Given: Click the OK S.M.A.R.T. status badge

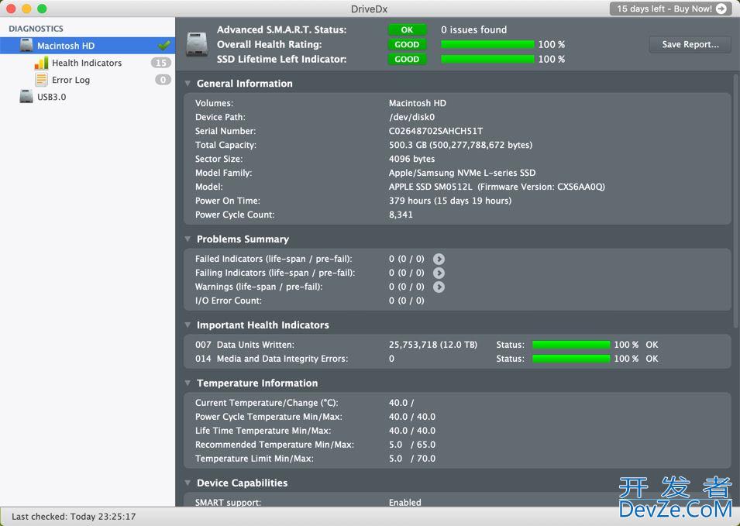Looking at the screenshot, I should coord(407,29).
